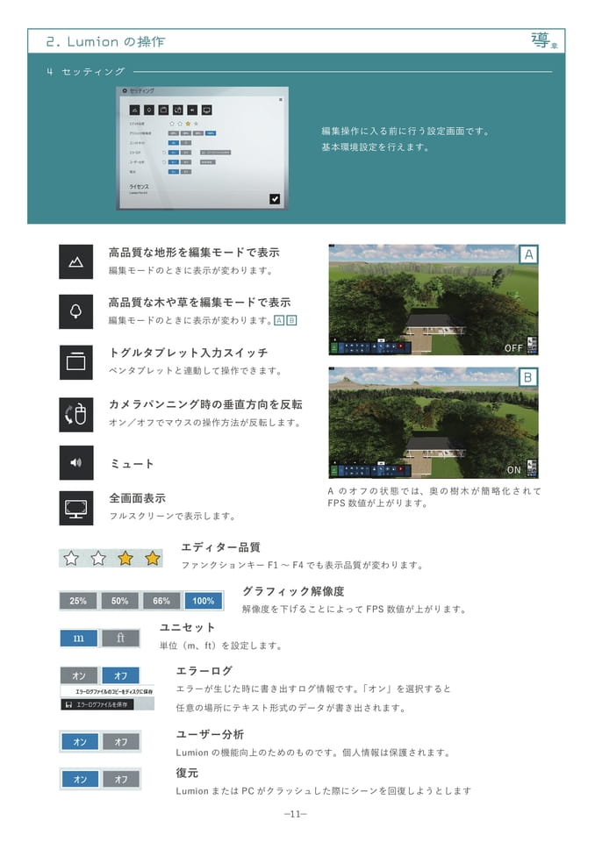Viewport: 595px width, 842px height.
Task: Click the tree icon inside the small セッティング dialog
Action: pyautogui.click(x=149, y=111)
